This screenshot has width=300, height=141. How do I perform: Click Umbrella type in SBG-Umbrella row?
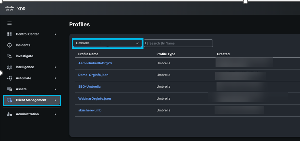163,87
